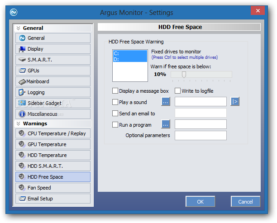This screenshot has width=277, height=223.
Task: Click the free space threshold slider thumb
Action: (184, 75)
